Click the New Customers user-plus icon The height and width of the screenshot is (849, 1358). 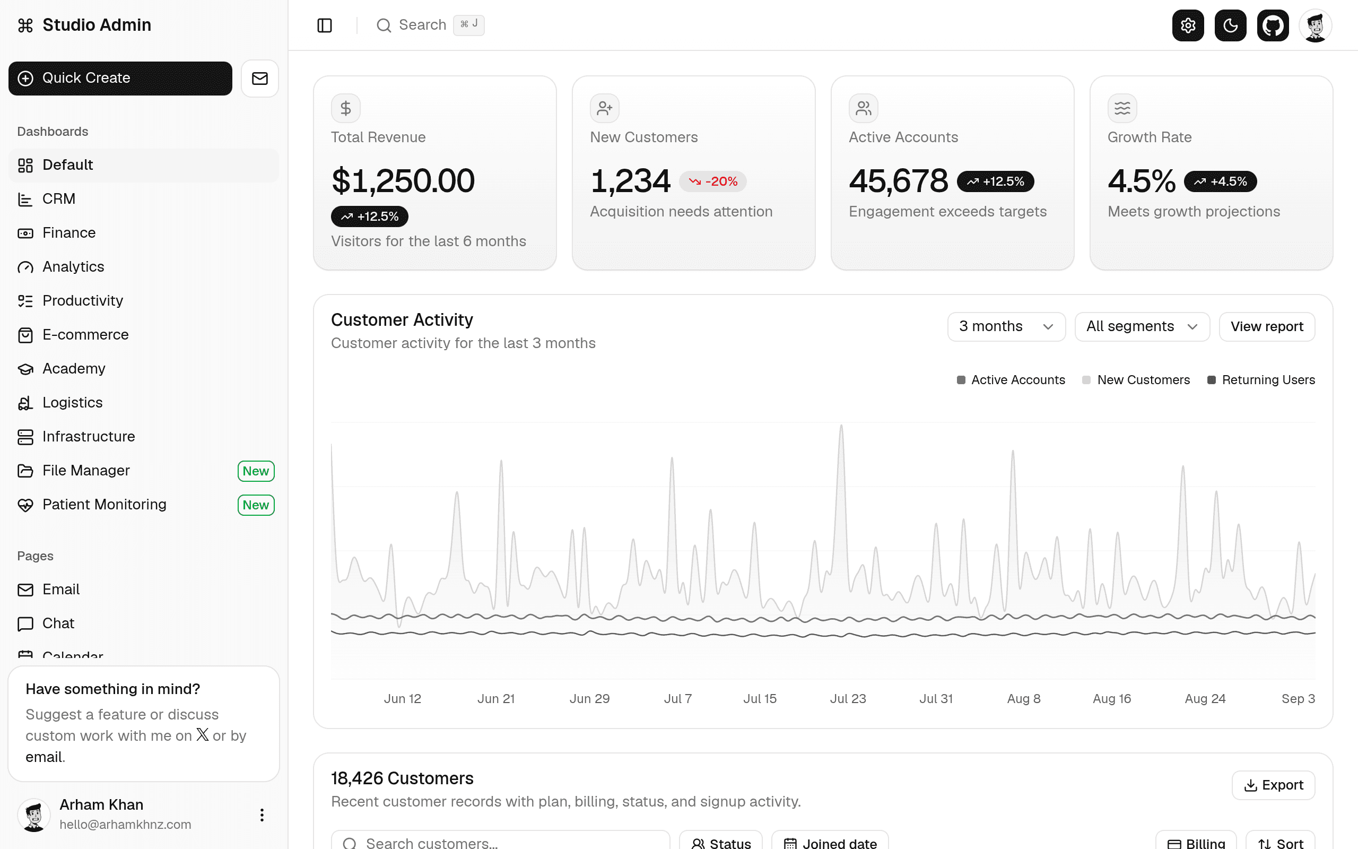click(x=604, y=108)
